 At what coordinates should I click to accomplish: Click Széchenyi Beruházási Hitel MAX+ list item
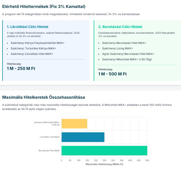124,43
